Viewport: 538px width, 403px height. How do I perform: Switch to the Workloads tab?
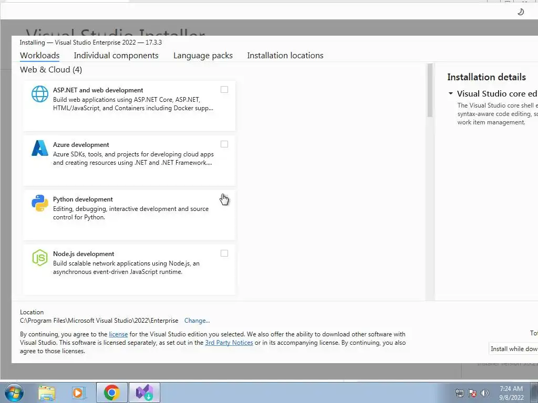[39, 56]
